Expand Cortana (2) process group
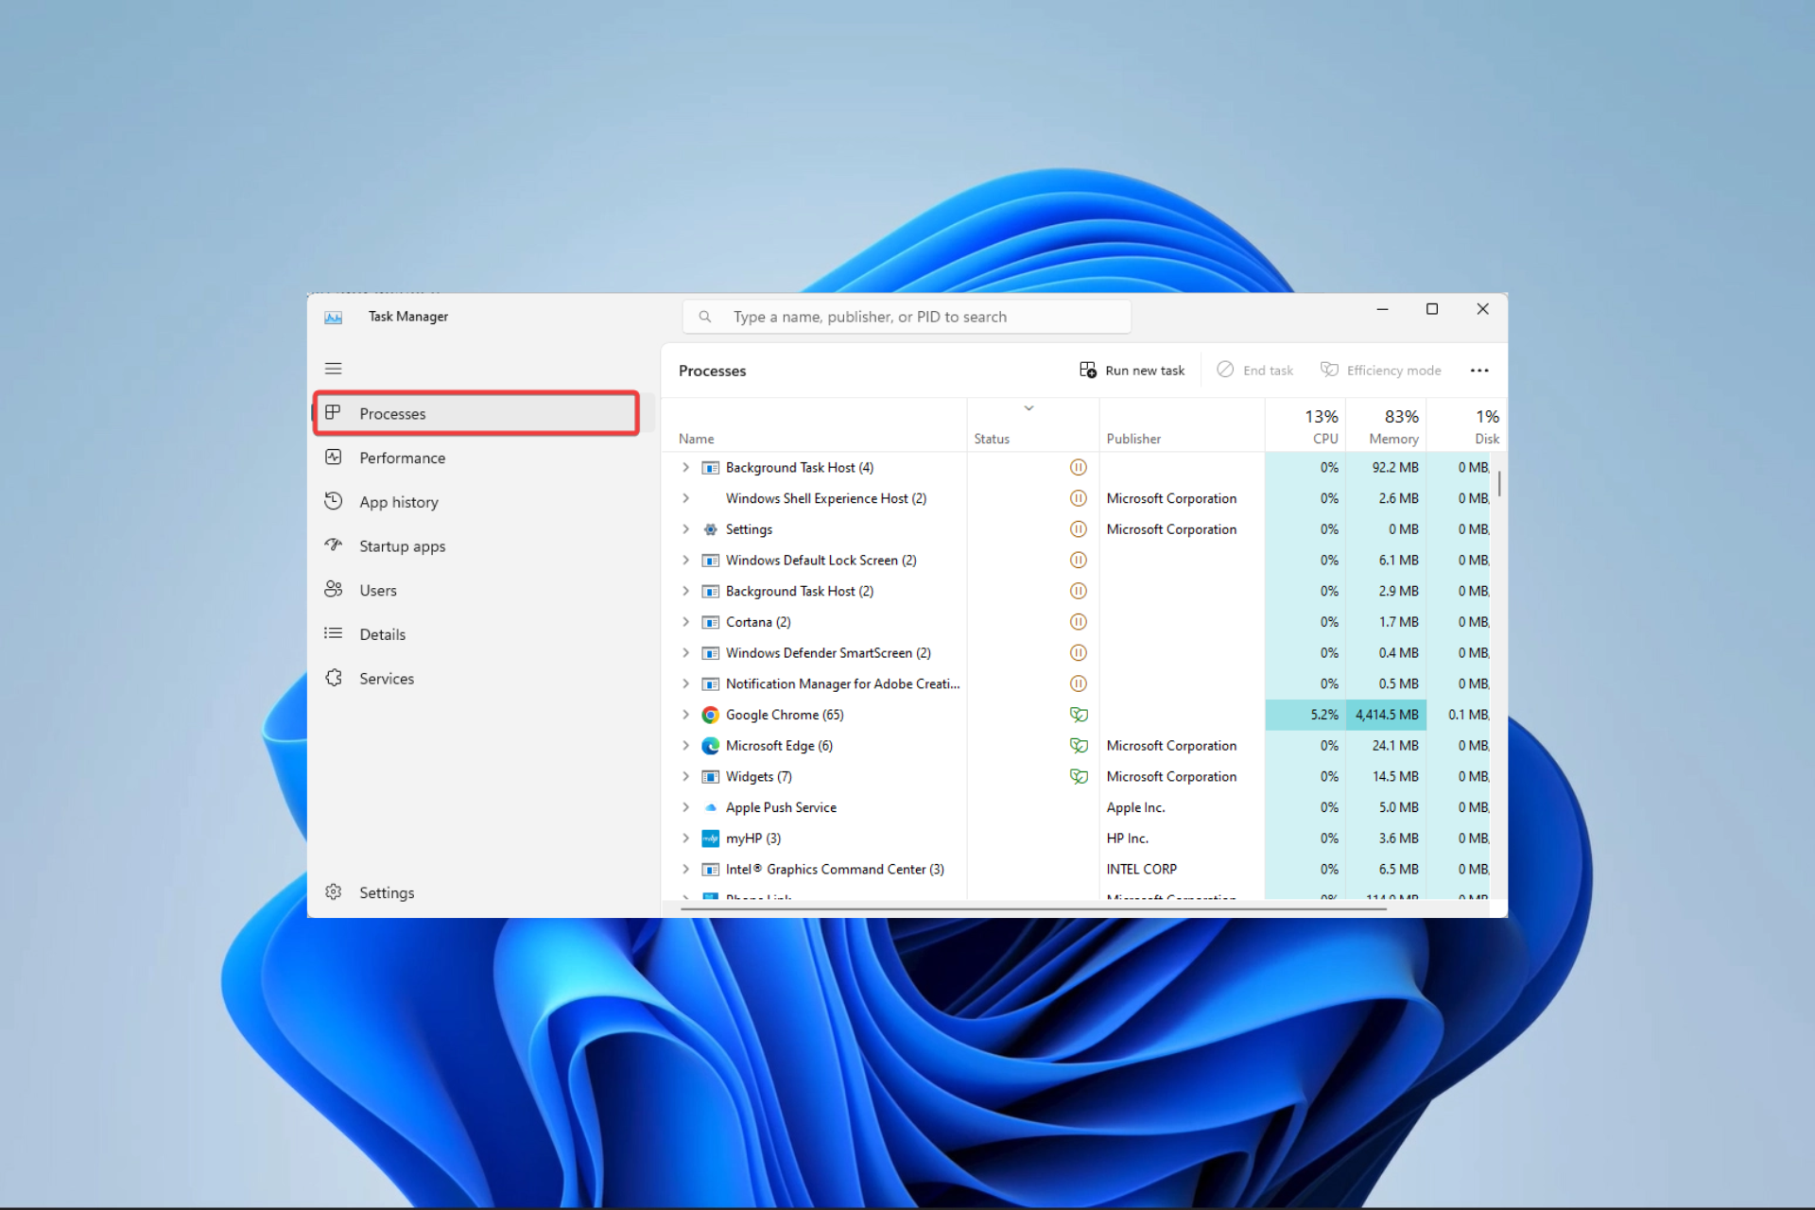Image resolution: width=1815 pixels, height=1210 pixels. [x=685, y=622]
